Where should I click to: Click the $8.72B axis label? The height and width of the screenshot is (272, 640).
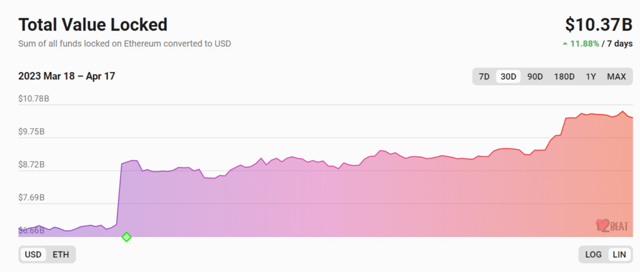click(31, 165)
